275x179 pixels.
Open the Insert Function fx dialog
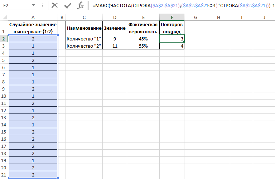[81, 5]
